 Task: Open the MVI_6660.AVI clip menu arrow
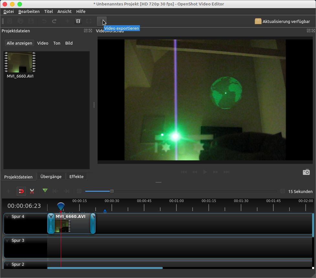click(51, 216)
